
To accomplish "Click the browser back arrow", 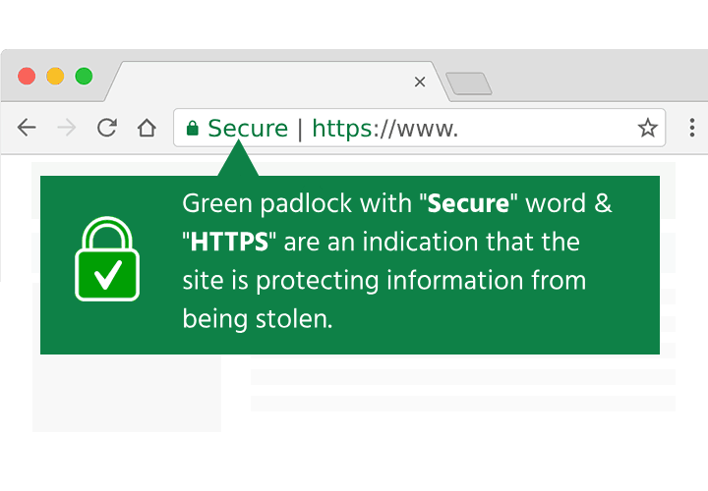I will [x=27, y=128].
